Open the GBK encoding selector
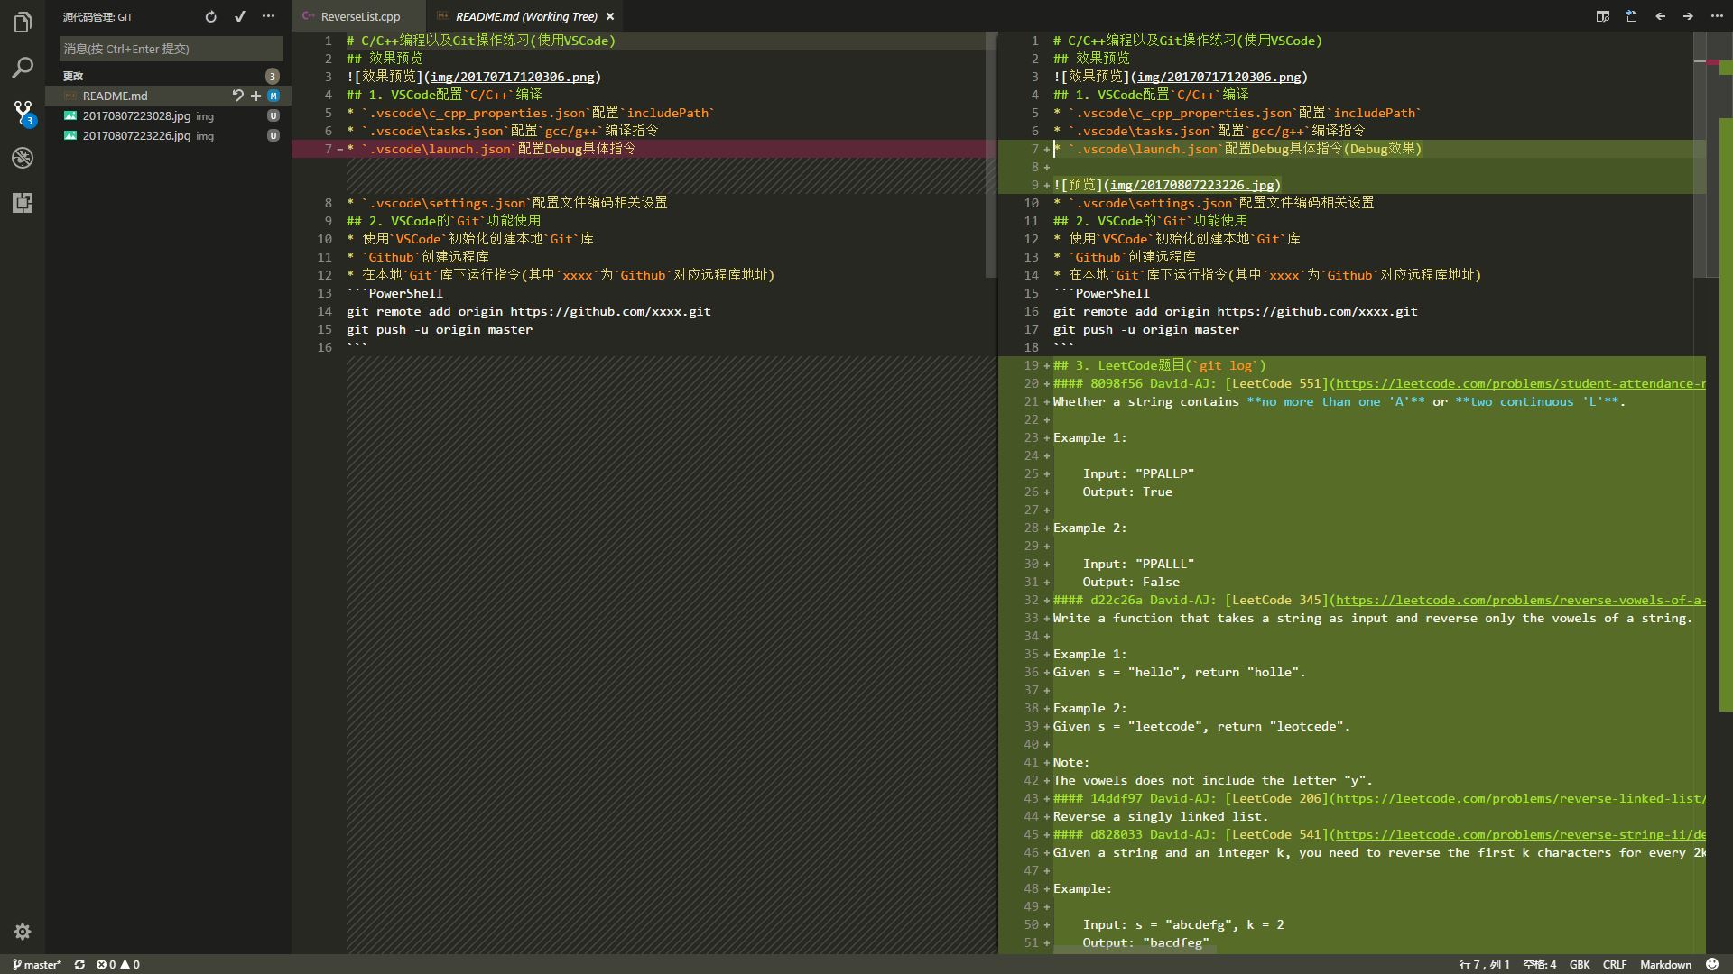Image resolution: width=1733 pixels, height=974 pixels. pyautogui.click(x=1579, y=964)
